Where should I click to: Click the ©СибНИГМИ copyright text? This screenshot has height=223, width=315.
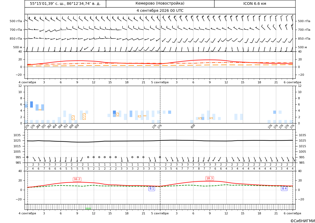tap(302, 221)
